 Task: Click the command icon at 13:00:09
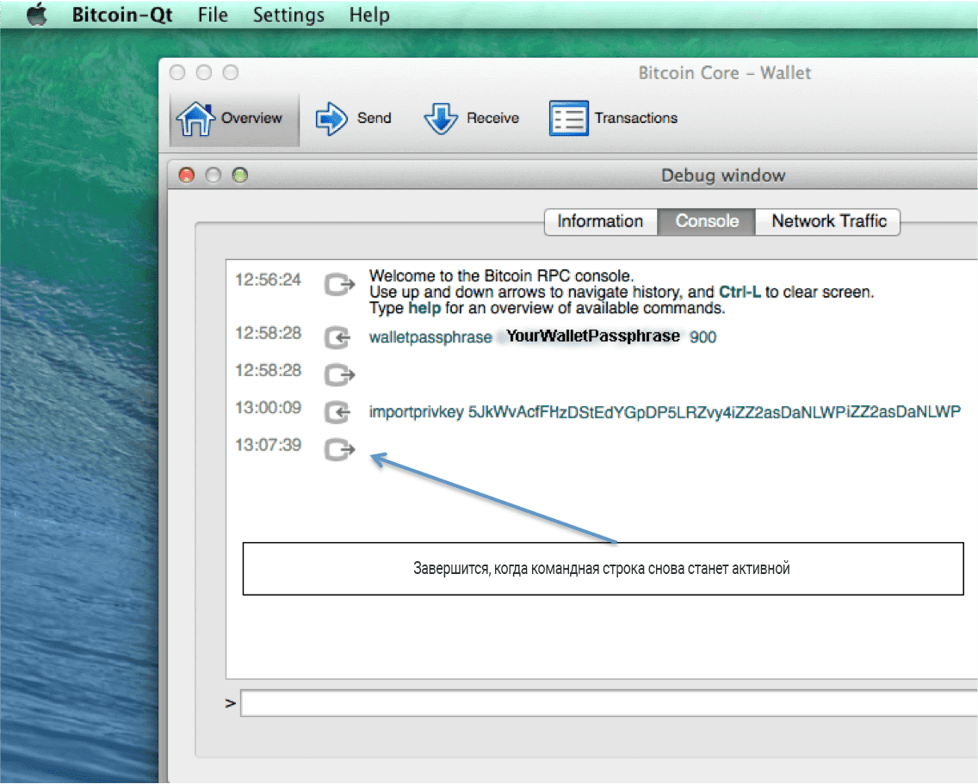(x=338, y=412)
